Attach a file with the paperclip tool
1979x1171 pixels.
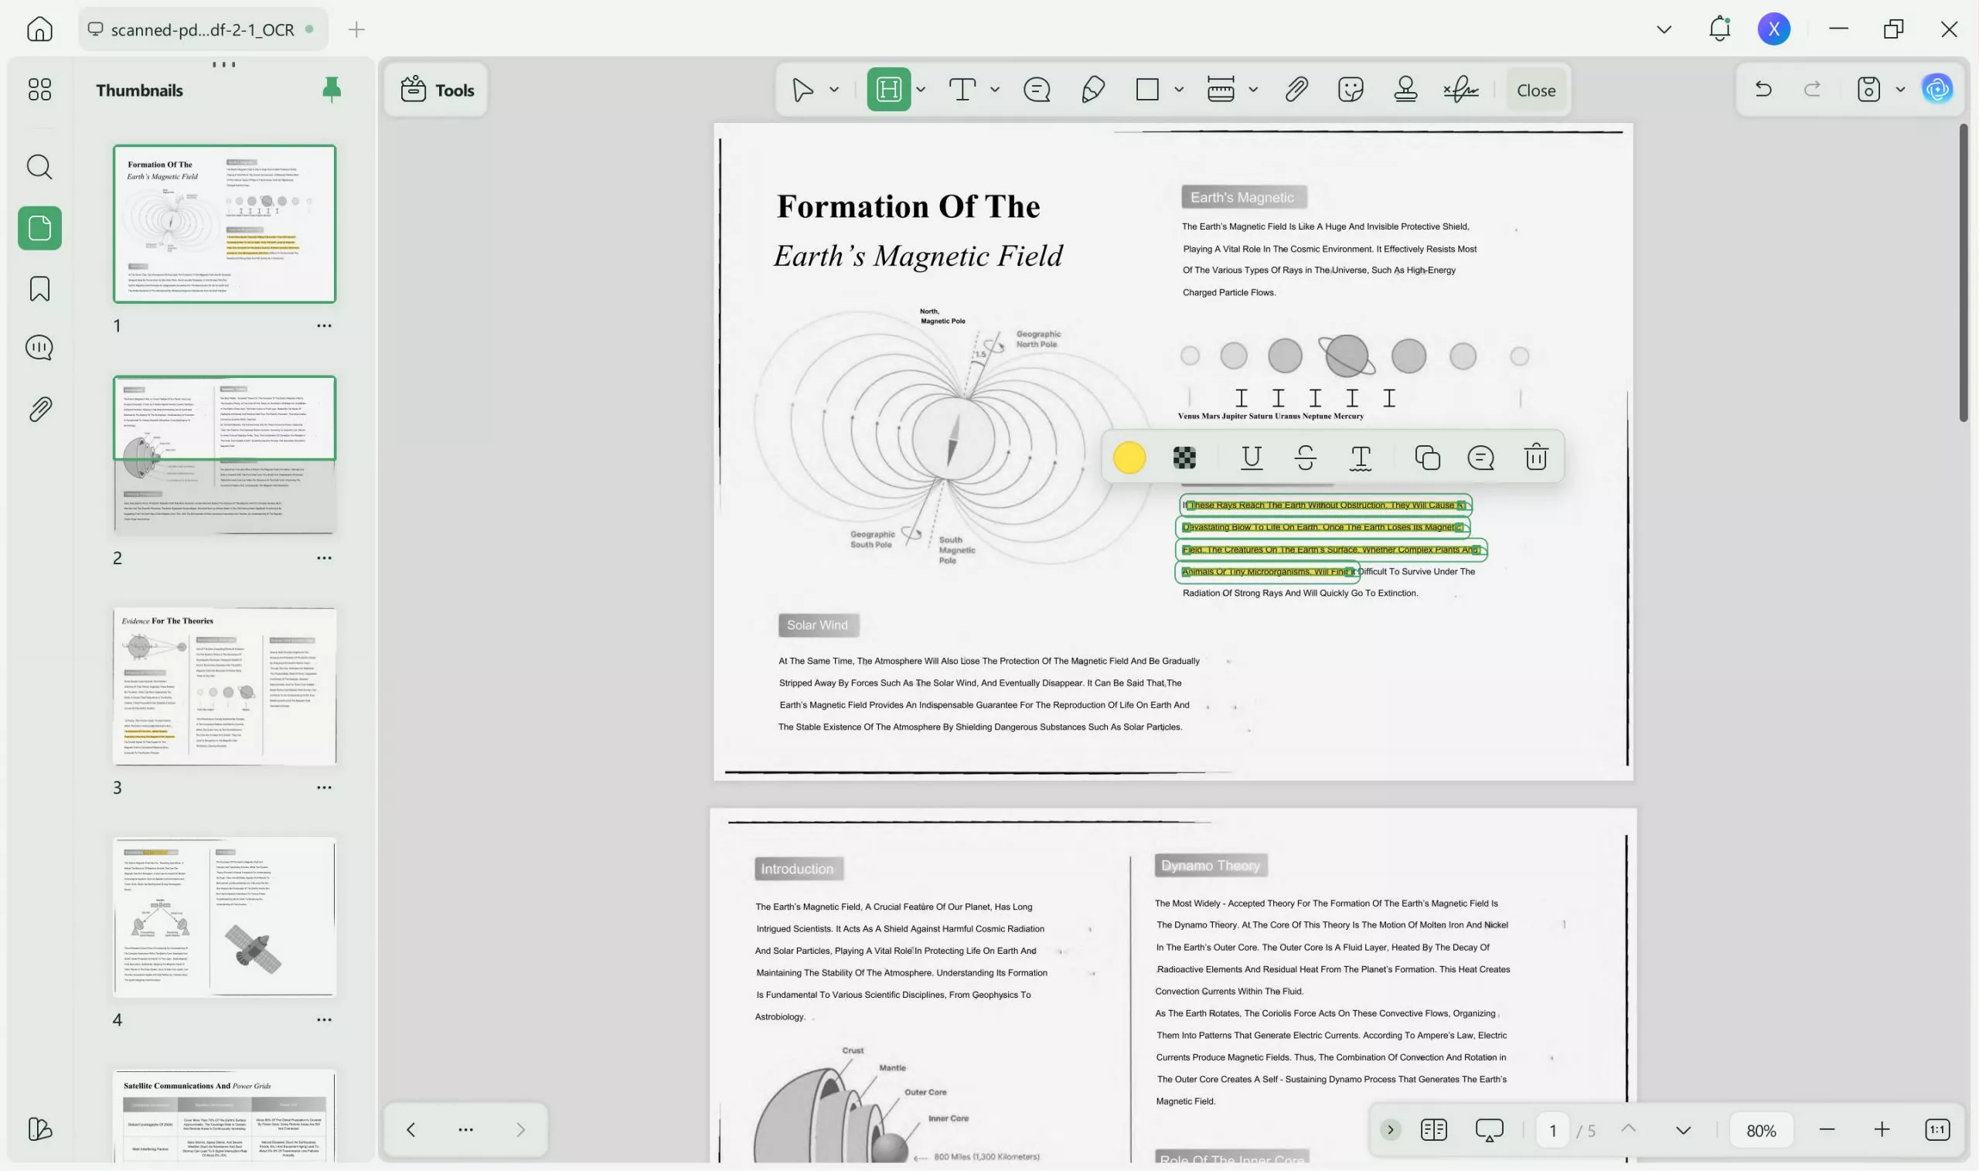tap(1295, 89)
